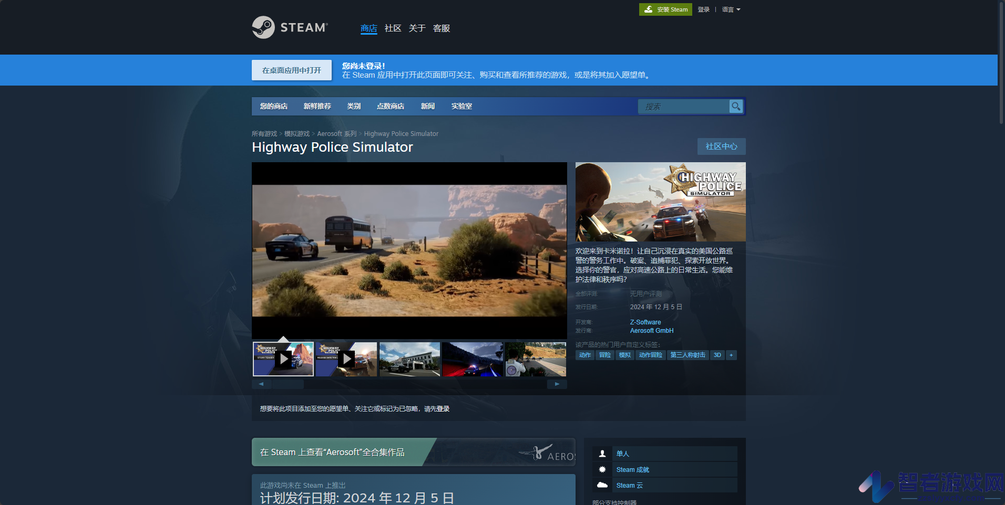Click the search magnifier icon
This screenshot has height=505, width=1005.
click(736, 107)
